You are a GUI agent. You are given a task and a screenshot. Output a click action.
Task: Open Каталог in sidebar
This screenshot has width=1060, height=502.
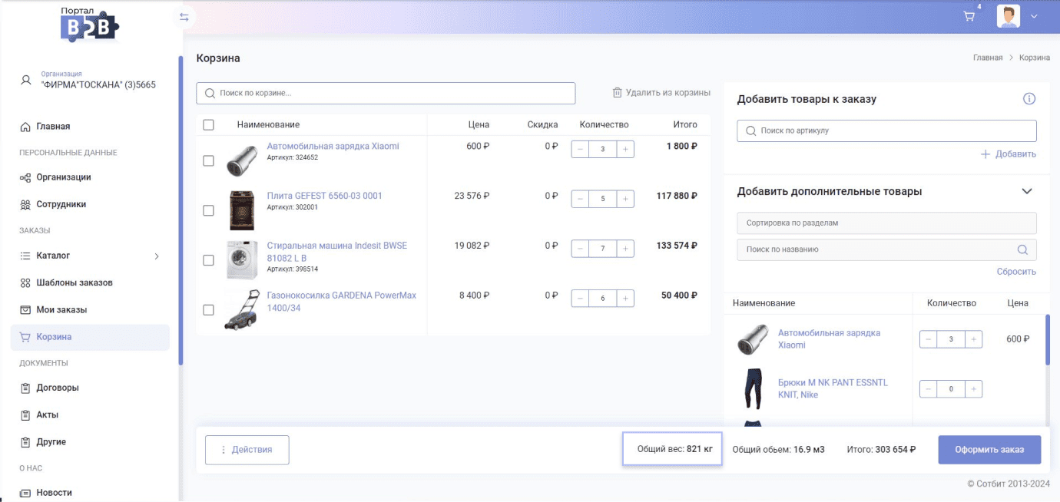point(90,256)
